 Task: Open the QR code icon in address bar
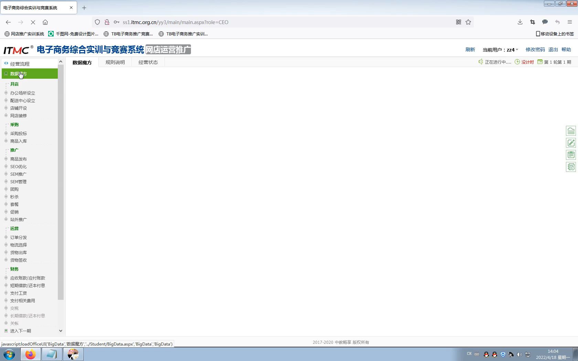click(459, 22)
